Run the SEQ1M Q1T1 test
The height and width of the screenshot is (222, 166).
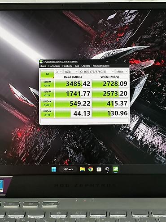[47, 94]
